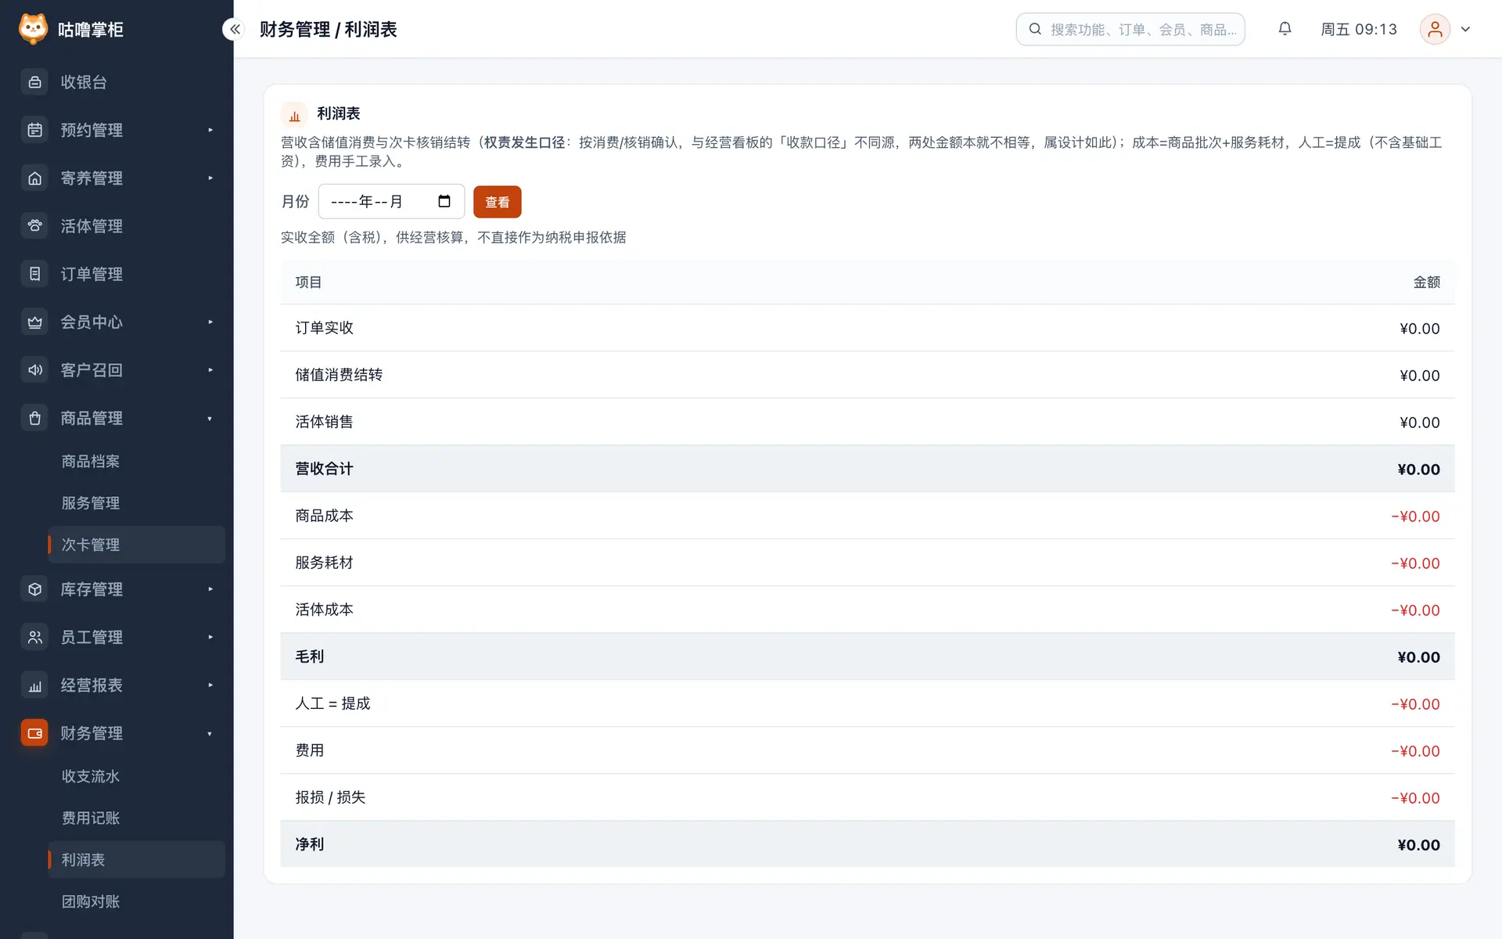Click the 订单管理 document icon

point(34,274)
